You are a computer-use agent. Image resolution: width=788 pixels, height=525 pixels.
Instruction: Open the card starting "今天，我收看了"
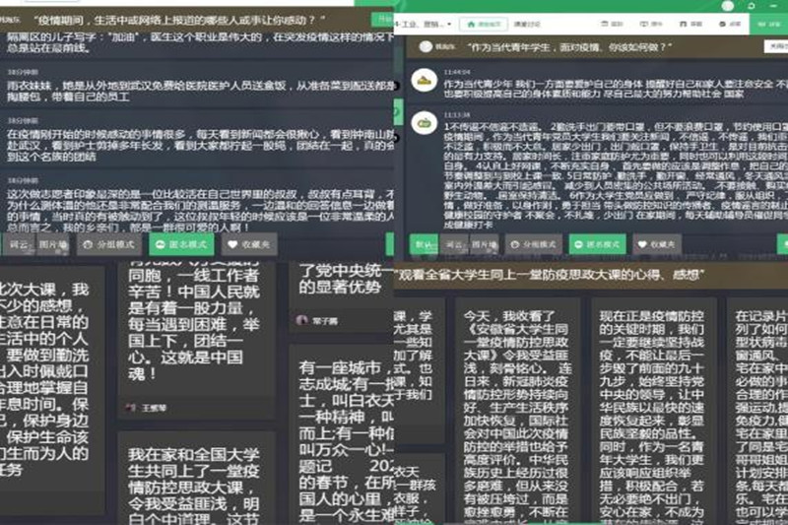point(517,410)
